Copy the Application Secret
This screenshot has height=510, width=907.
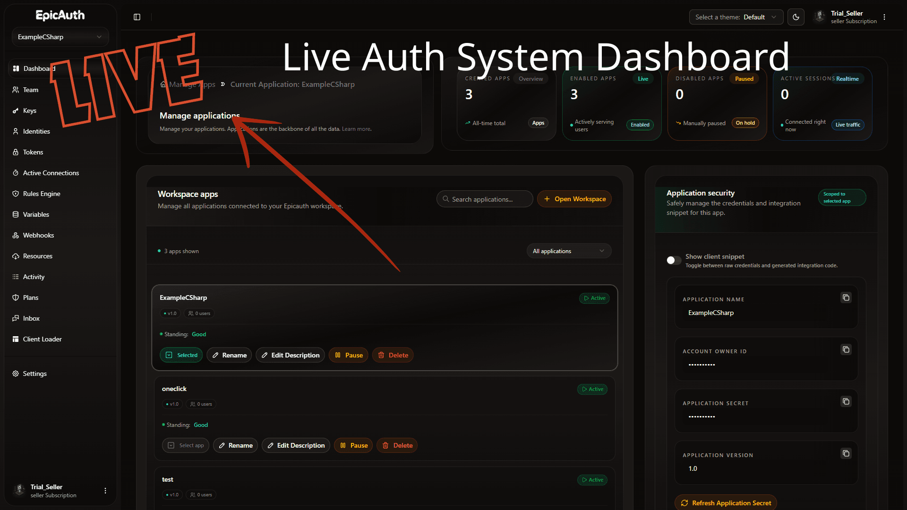coord(846,402)
